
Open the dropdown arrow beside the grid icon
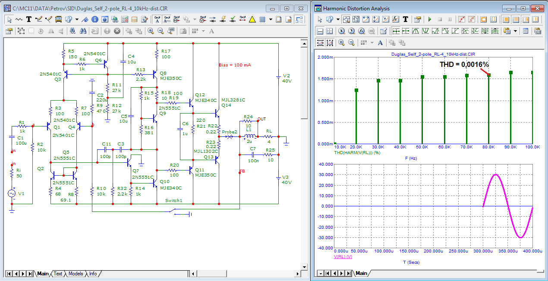coord(271,19)
